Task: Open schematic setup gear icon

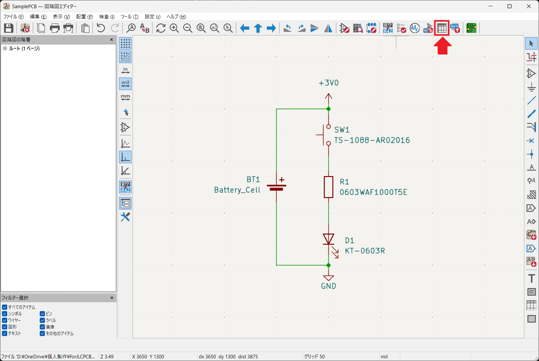Action: (x=25, y=28)
